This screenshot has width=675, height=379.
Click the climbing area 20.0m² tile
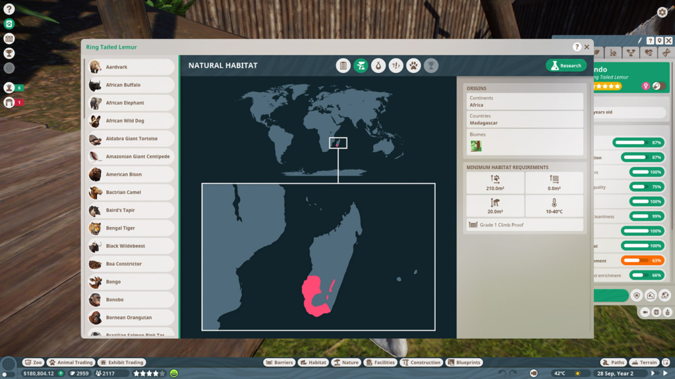pyautogui.click(x=495, y=206)
